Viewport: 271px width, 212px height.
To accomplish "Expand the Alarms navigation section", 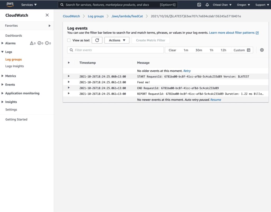I will click(2, 43).
